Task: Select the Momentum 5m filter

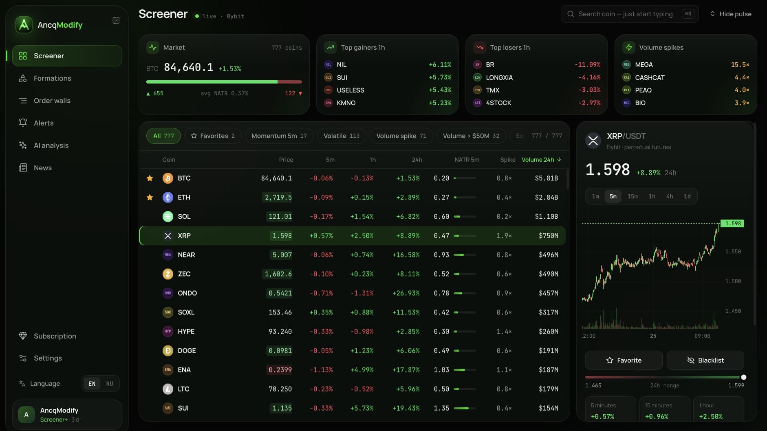Action: tap(279, 136)
